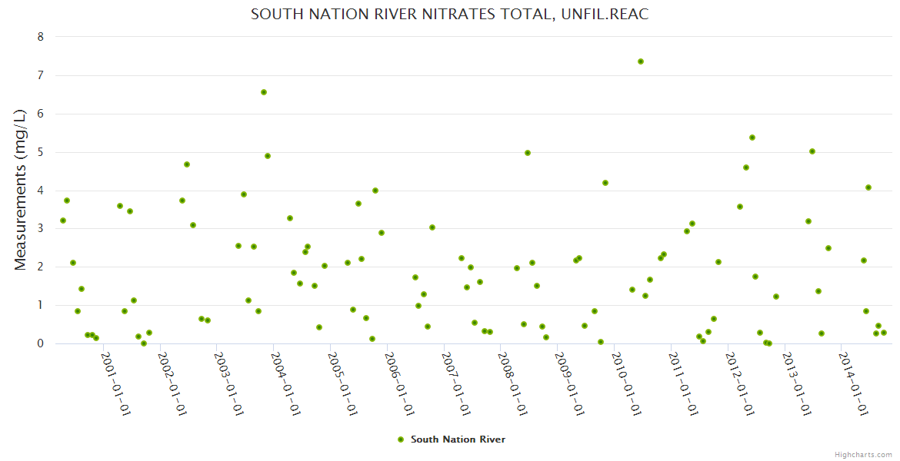Click the 2009 data point near 4.2 mg/L
The width and height of the screenshot is (900, 461).
[605, 183]
